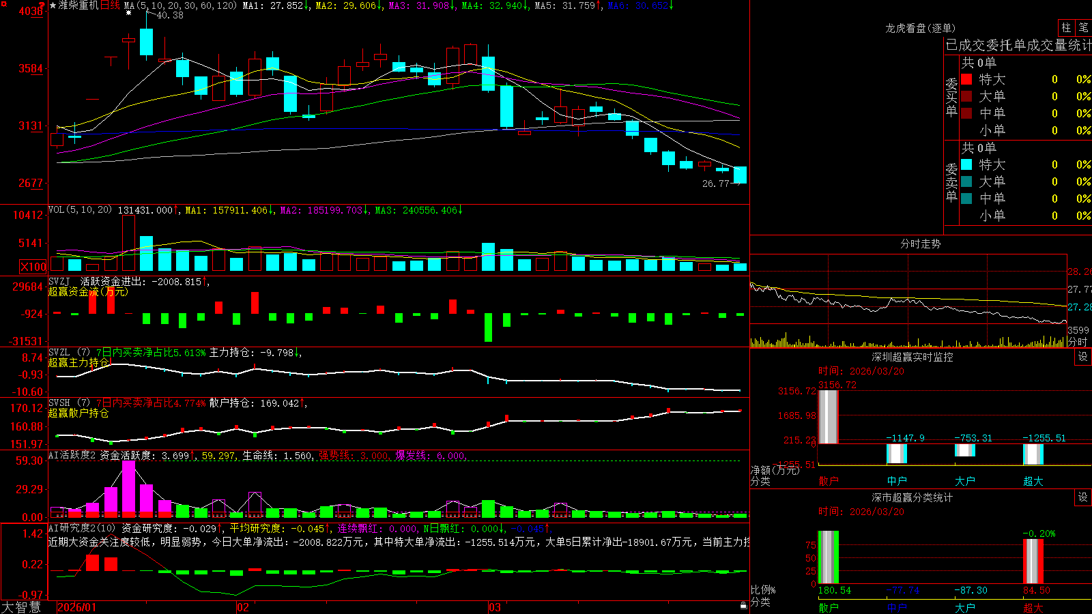The image size is (1092, 614).
Task: Click the 主力持仓: -9.798 readout
Action: 252,353
